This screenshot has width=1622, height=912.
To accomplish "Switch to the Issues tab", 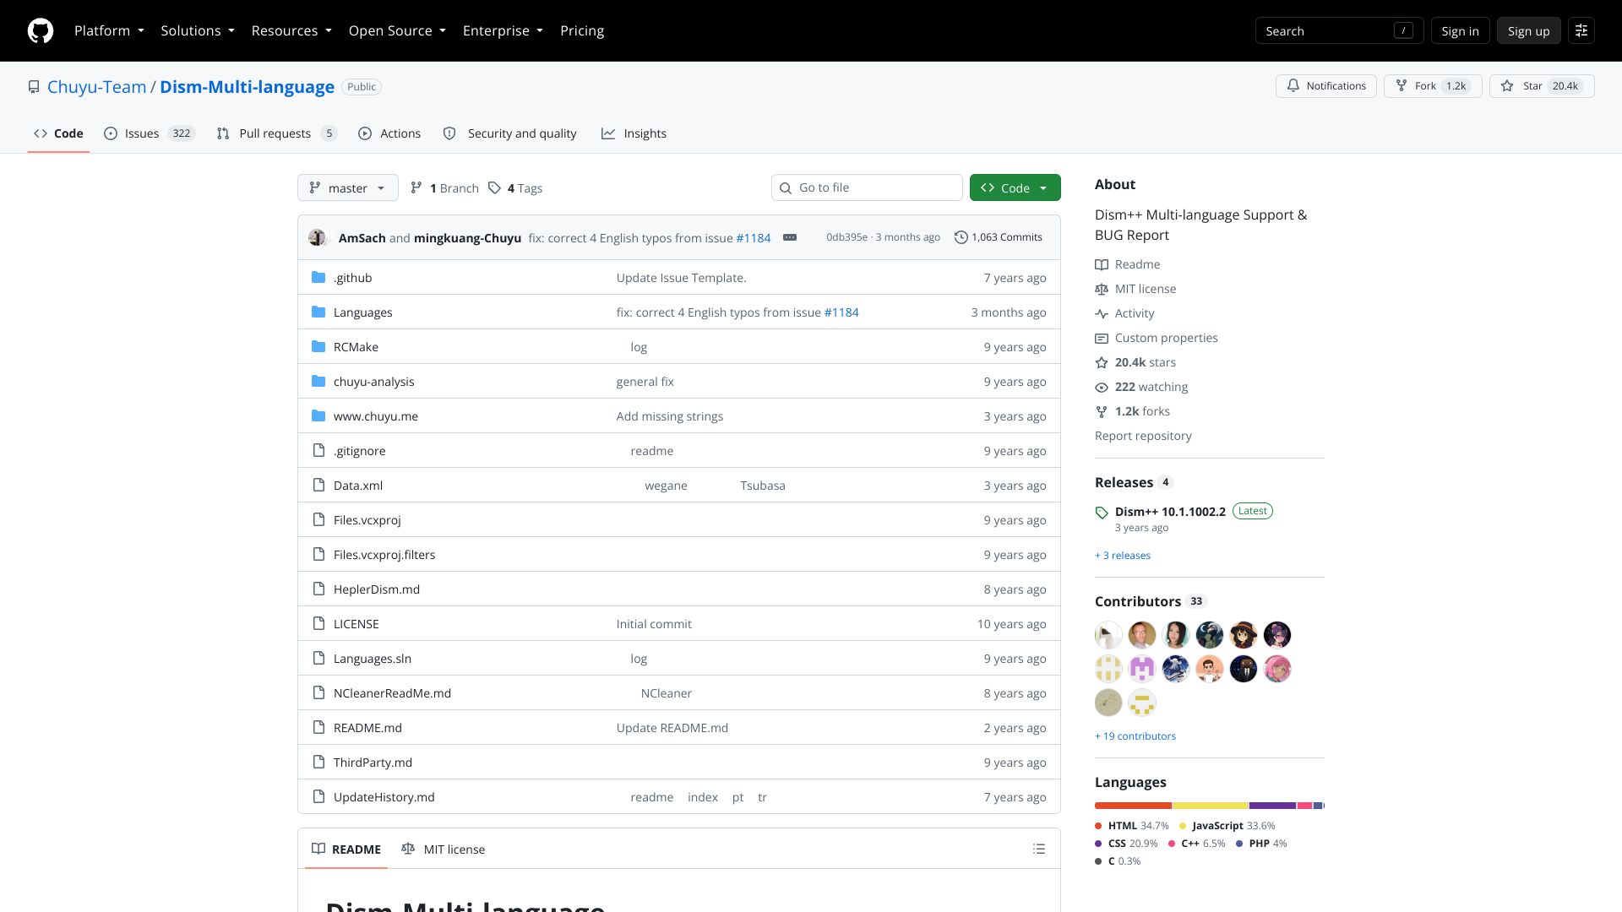I will (150, 133).
